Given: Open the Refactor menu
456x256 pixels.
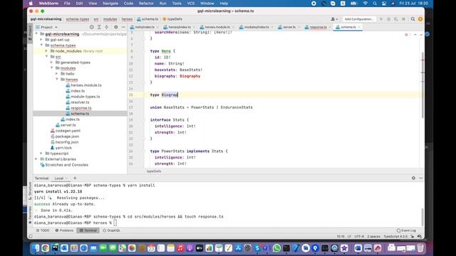Looking at the screenshot, I should tap(146, 4).
